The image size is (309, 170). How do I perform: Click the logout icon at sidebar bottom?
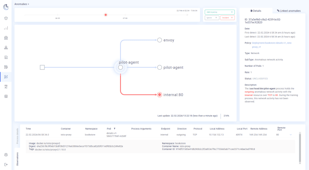[x=6, y=164]
